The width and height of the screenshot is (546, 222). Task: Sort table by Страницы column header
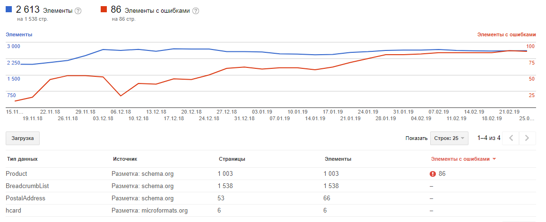pos(232,159)
